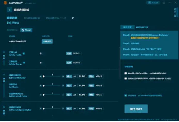Click the Alt NUM6 decrease hotkey field

coord(76,108)
